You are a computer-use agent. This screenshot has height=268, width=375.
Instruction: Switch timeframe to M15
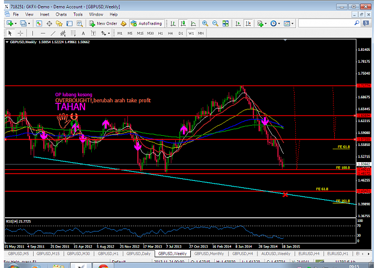click(140, 33)
